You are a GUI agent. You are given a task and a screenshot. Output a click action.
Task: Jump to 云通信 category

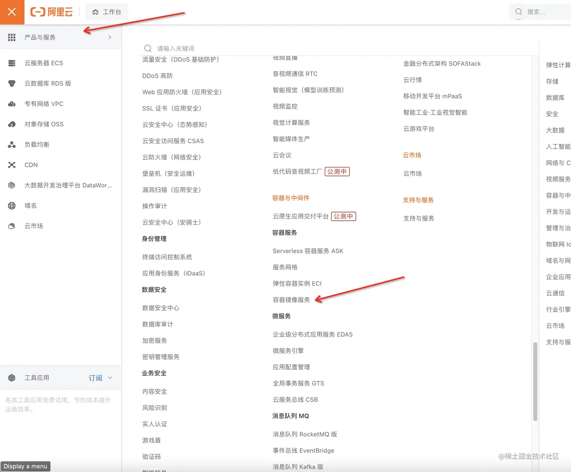(555, 293)
